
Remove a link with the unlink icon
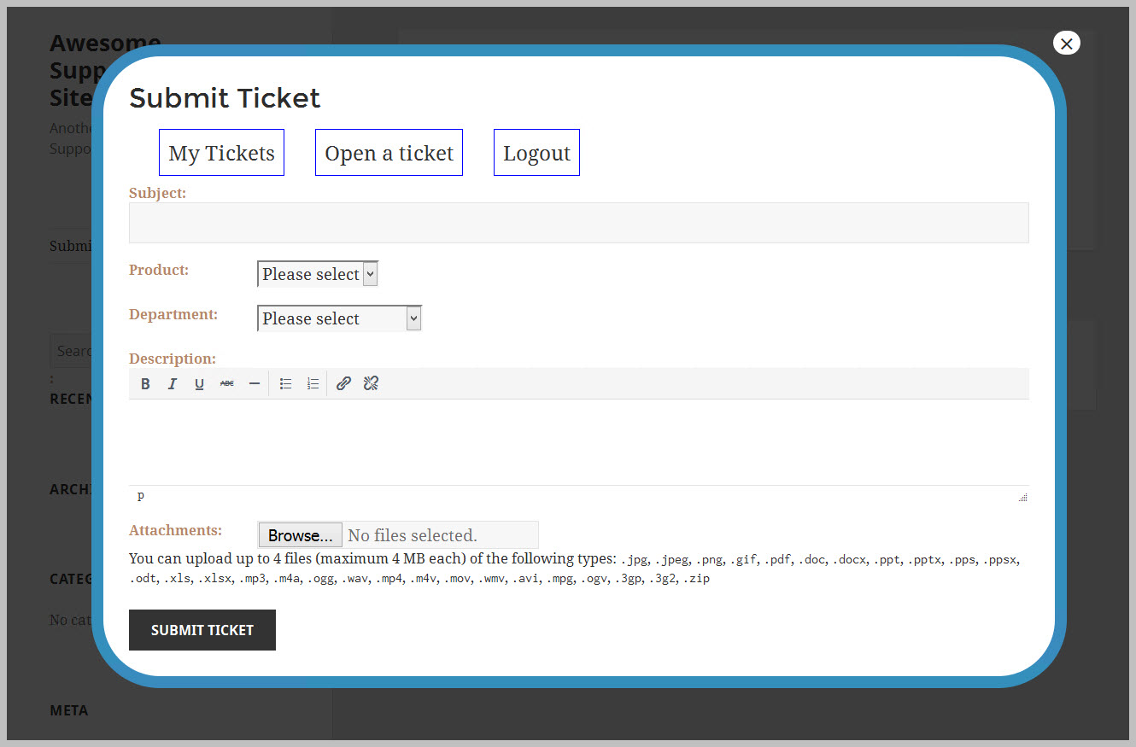pyautogui.click(x=371, y=383)
